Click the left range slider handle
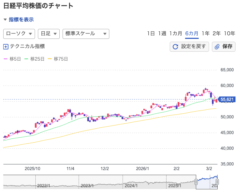 196,182
